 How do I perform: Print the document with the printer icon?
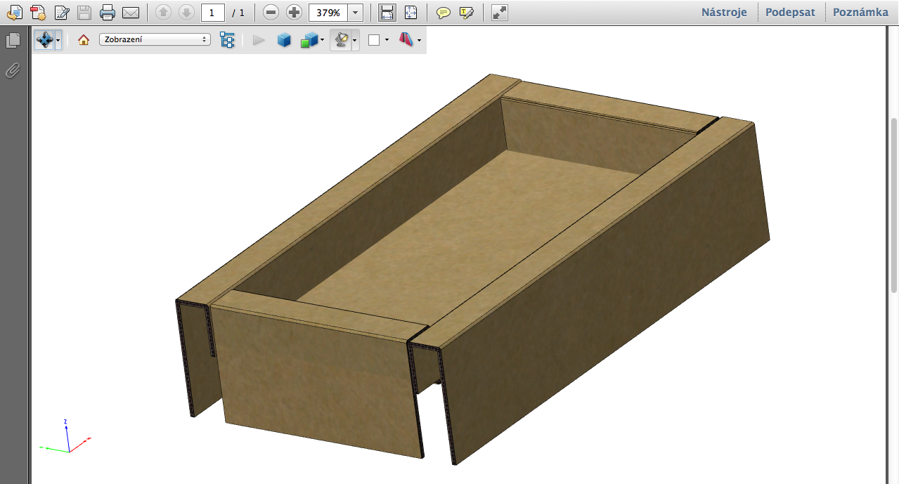click(108, 12)
